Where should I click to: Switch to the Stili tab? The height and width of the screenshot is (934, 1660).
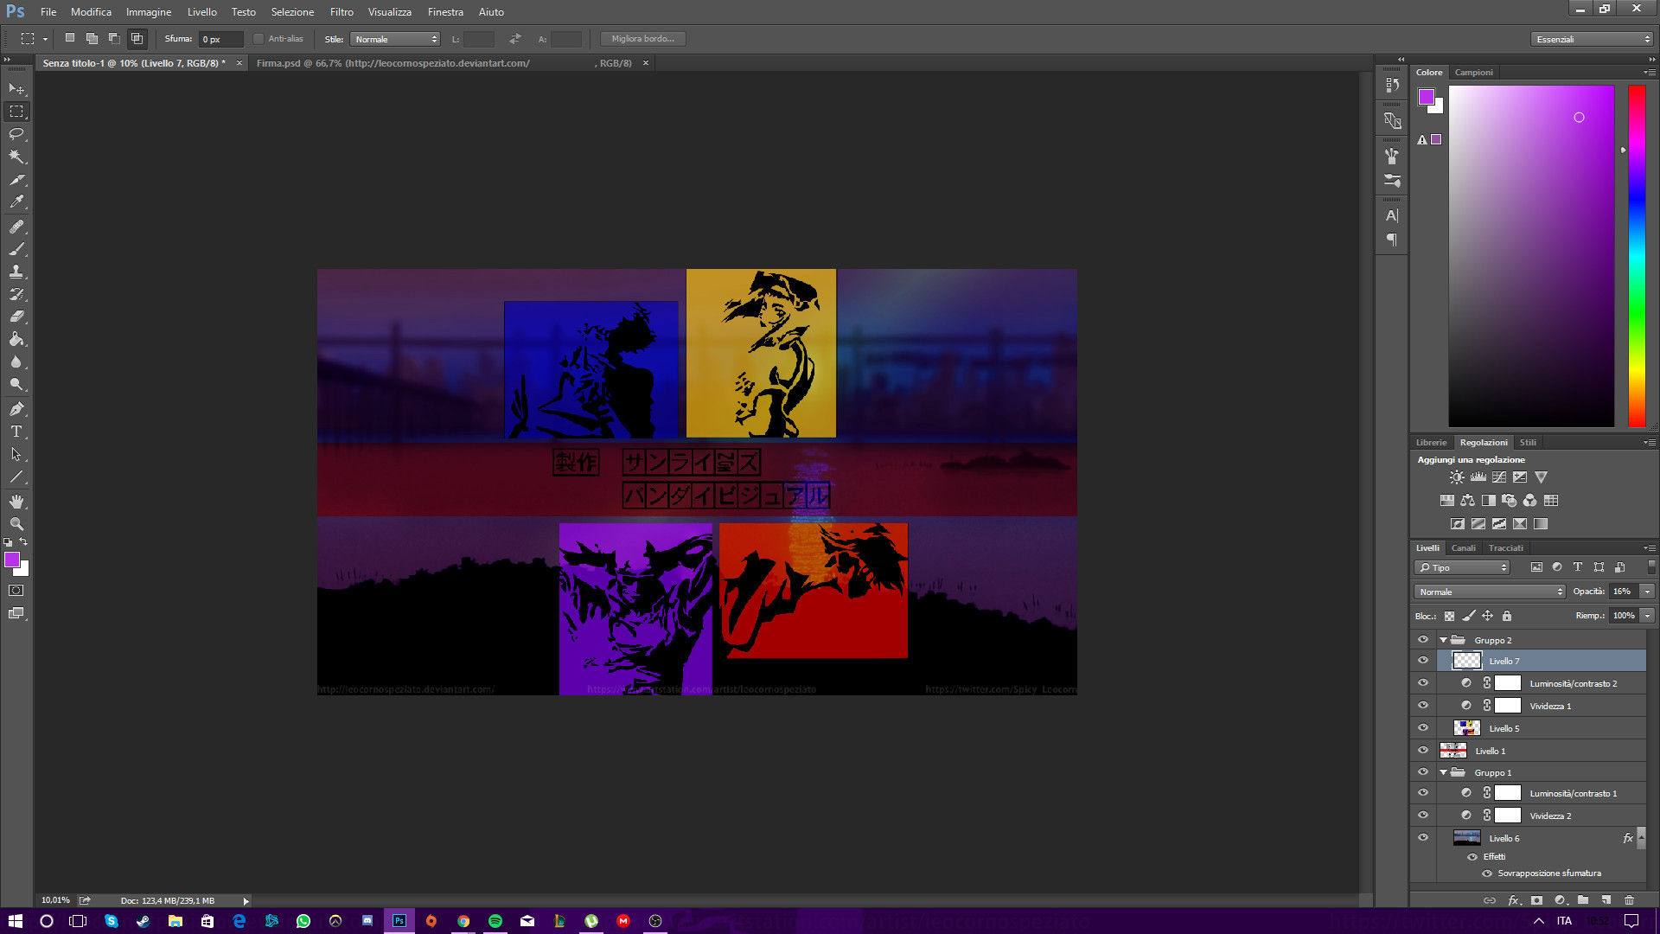click(x=1528, y=443)
